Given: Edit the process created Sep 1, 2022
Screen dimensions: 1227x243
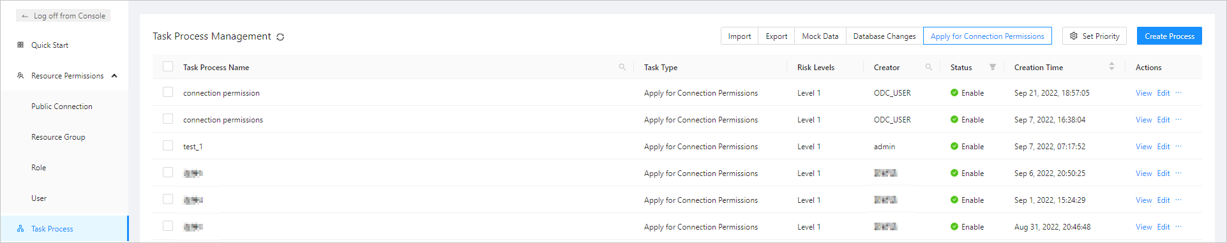Looking at the screenshot, I should coord(1163,200).
